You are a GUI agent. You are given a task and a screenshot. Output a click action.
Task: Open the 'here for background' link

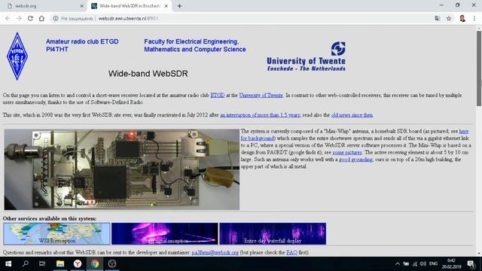point(258,139)
